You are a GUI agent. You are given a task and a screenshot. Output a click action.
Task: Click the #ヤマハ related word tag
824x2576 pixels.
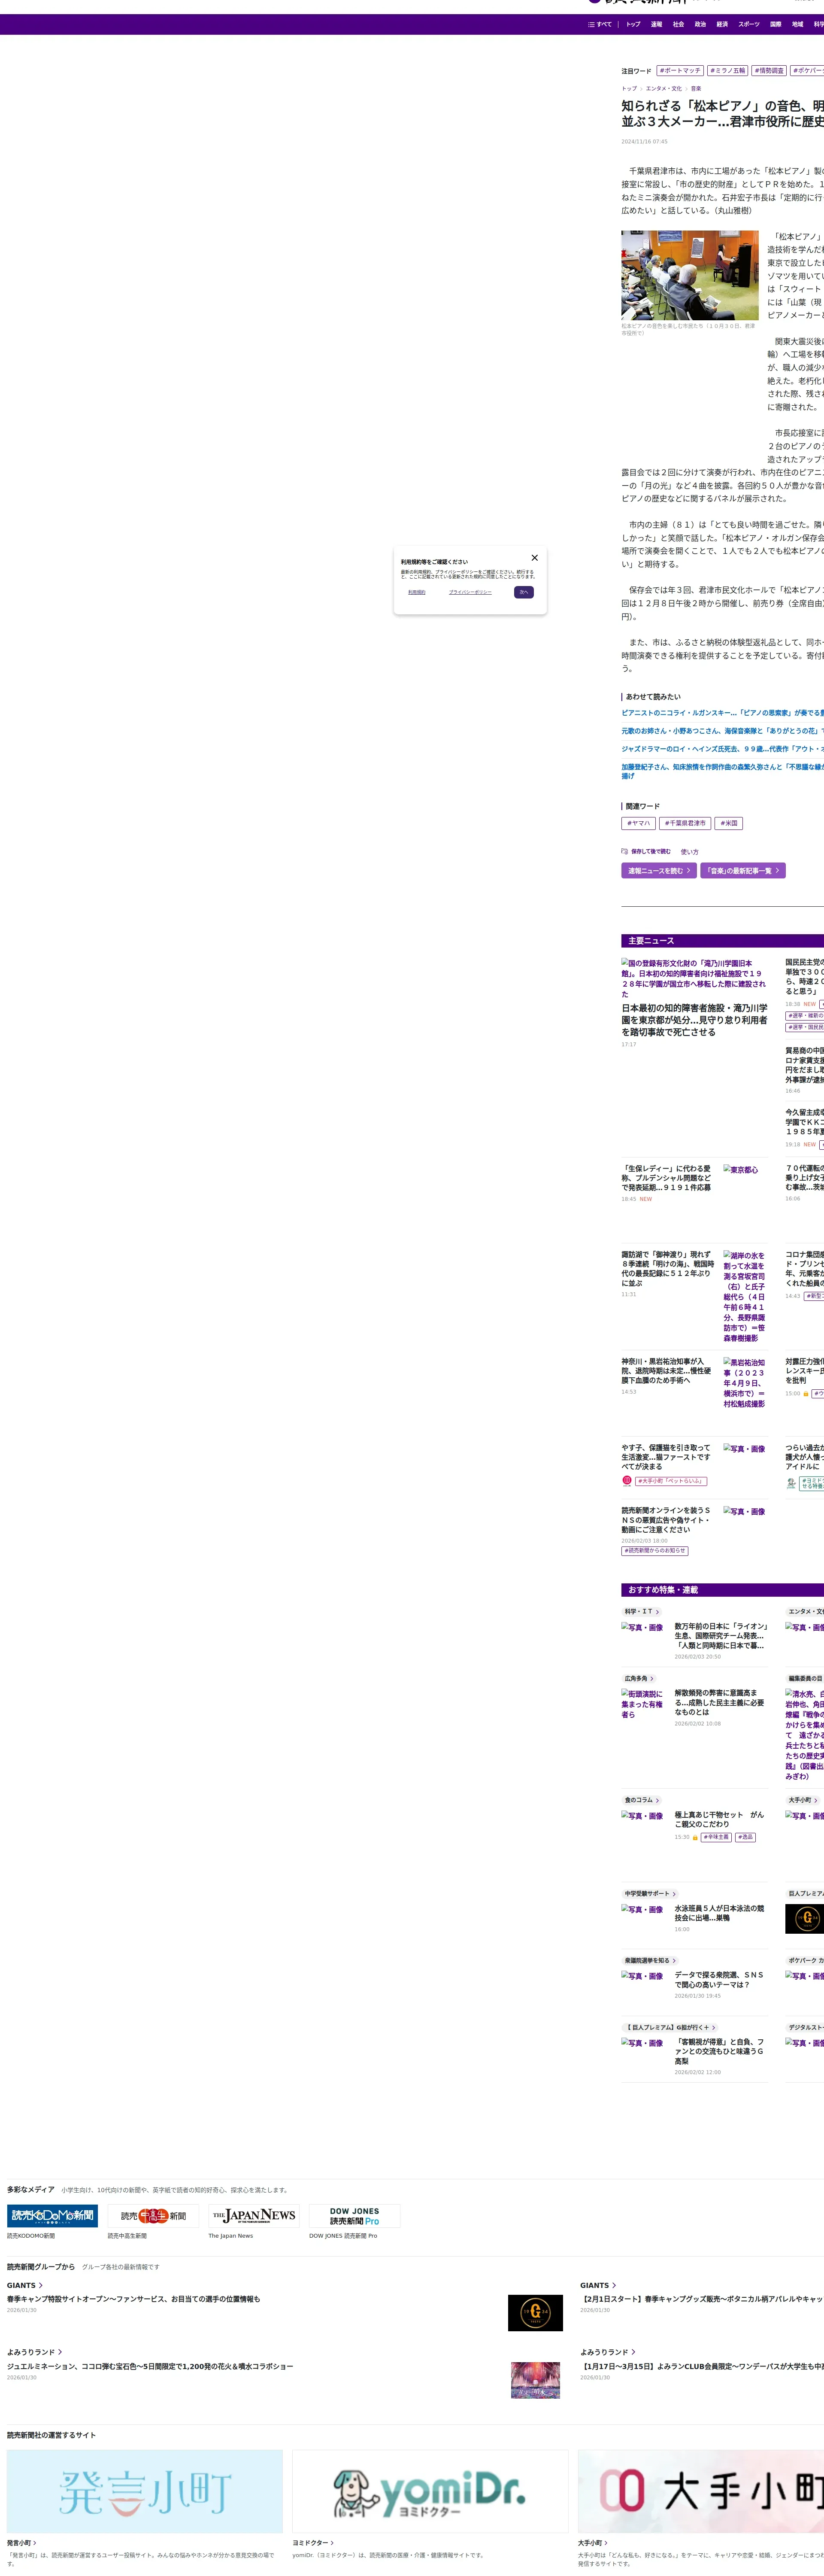(x=638, y=823)
